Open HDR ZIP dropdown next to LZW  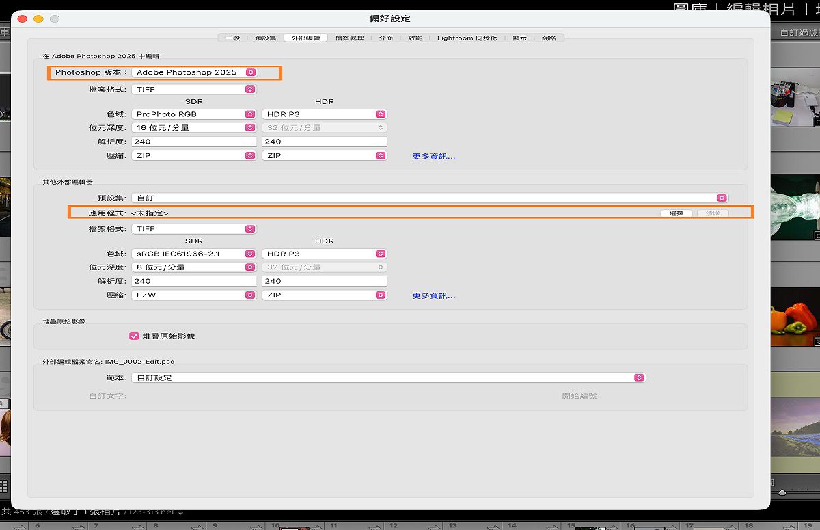(x=325, y=295)
